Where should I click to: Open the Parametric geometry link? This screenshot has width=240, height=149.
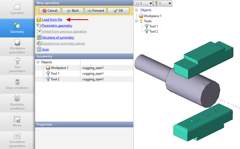tap(57, 26)
